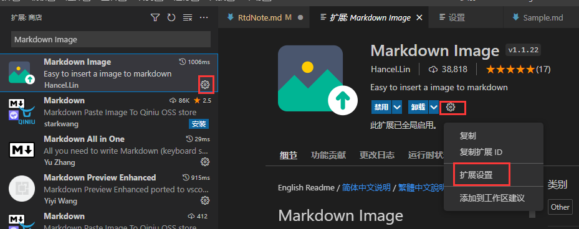Clear extensions search results icon
Image resolution: width=579 pixels, height=229 pixels.
188,17
